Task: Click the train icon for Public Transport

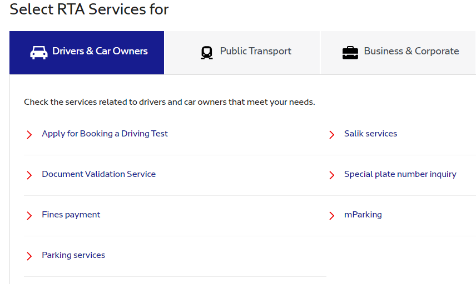Action: (x=207, y=52)
